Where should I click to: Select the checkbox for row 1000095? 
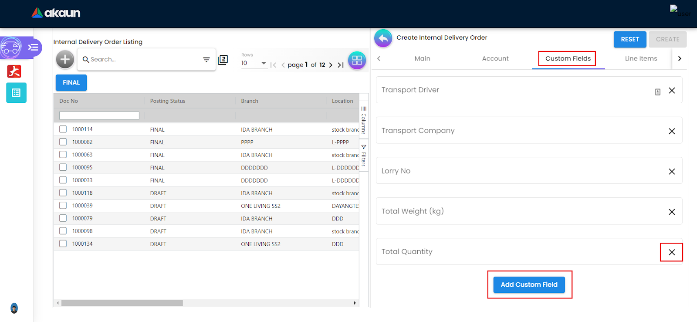[x=63, y=167]
